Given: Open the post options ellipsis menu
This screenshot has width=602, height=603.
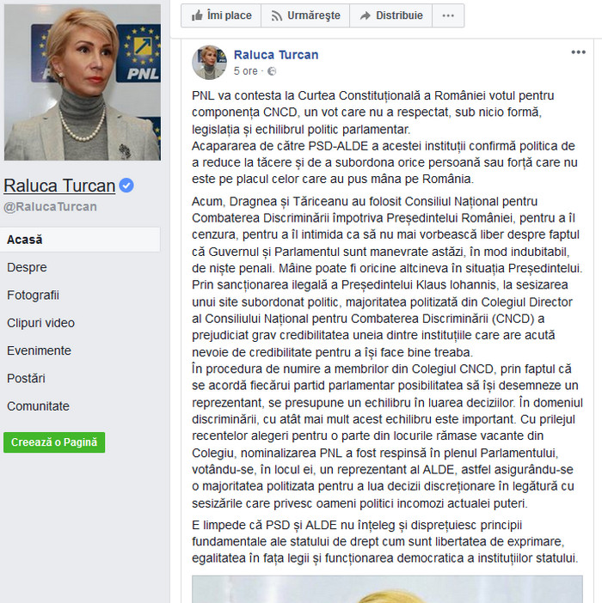Looking at the screenshot, I should click(578, 52).
